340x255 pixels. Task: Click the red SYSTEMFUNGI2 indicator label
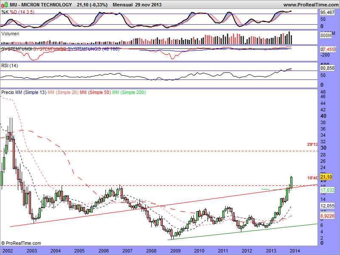coord(50,49)
